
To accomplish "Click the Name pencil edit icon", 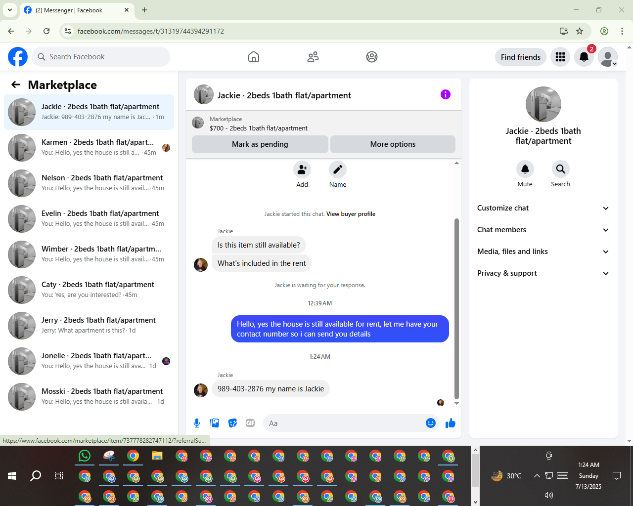I will [x=338, y=169].
